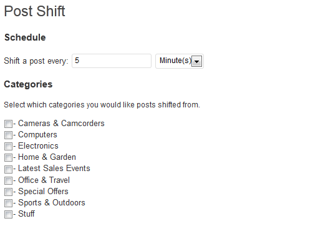The width and height of the screenshot is (313, 226).
Task: Click the Minute(s) time unit selector
Action: (180, 61)
